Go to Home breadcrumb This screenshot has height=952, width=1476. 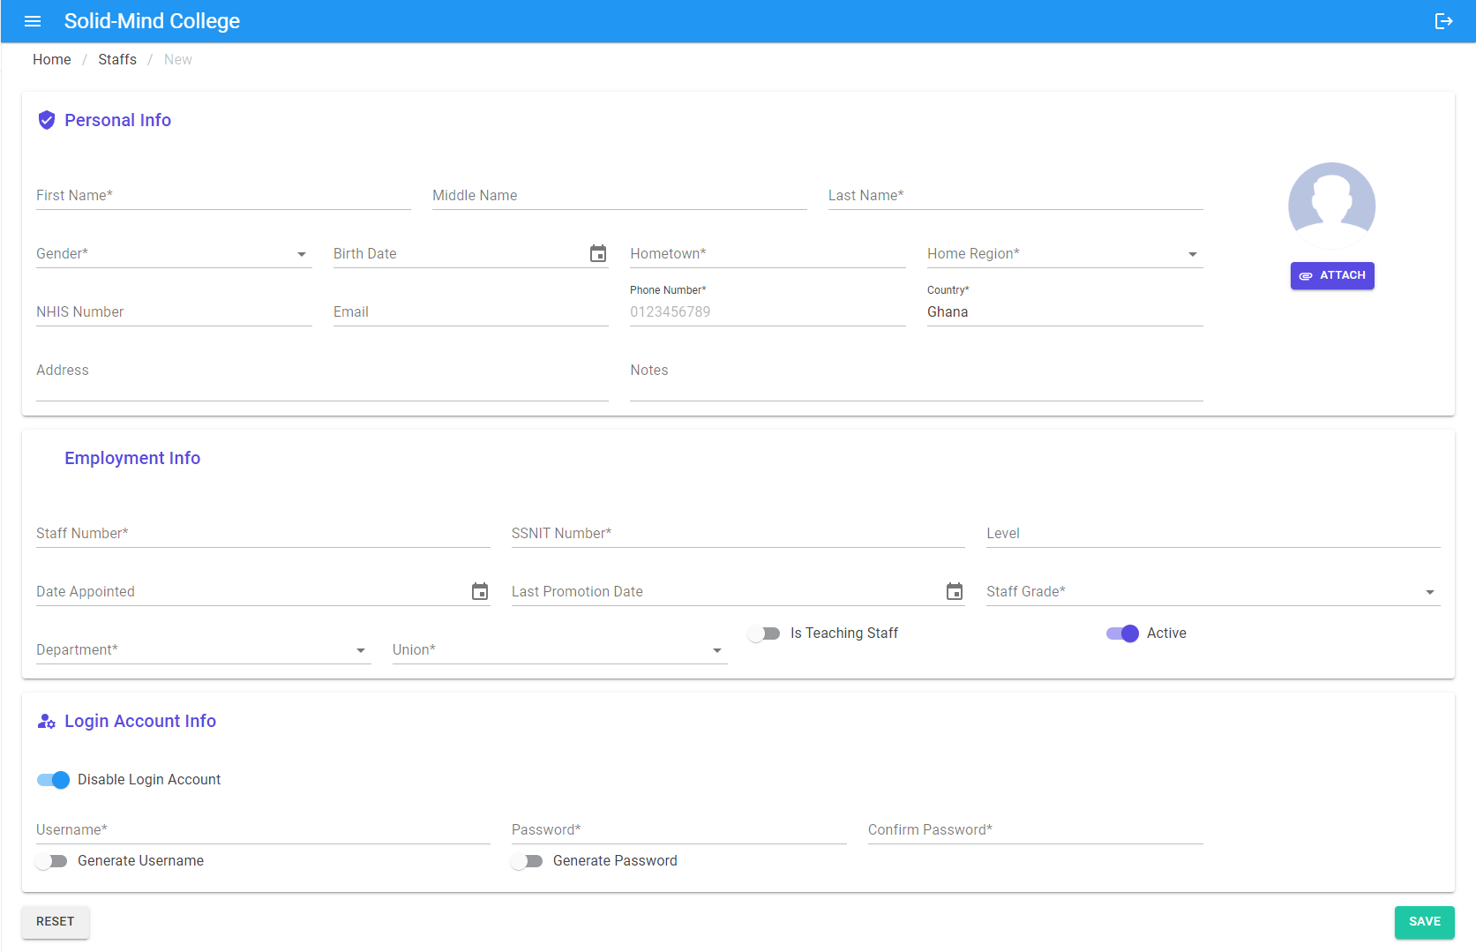tap(52, 60)
